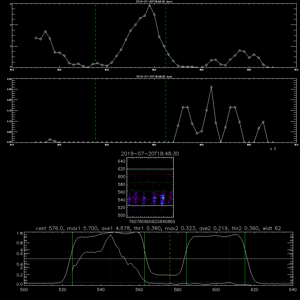Click white solid line near 525 in spectrogram
The width and height of the screenshot is (300, 300).
(x=150, y=205)
